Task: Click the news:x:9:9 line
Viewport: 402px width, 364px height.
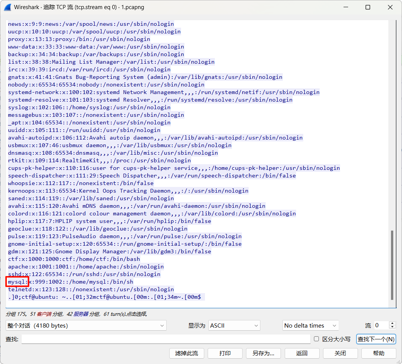Action: tap(91, 24)
